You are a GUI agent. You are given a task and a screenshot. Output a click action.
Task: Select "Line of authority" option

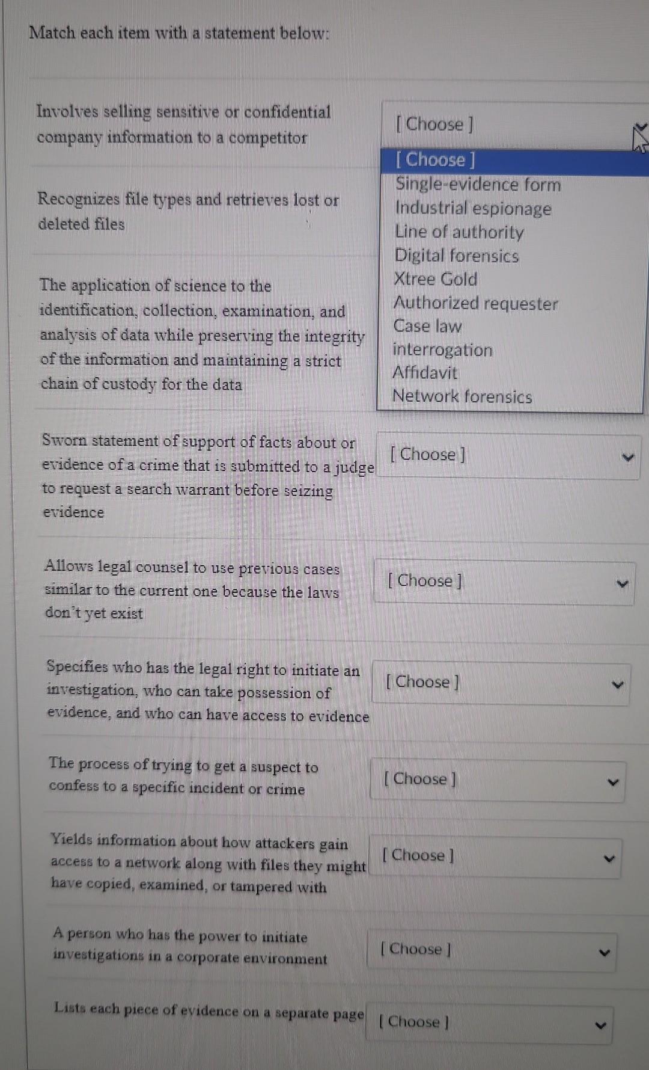point(459,233)
